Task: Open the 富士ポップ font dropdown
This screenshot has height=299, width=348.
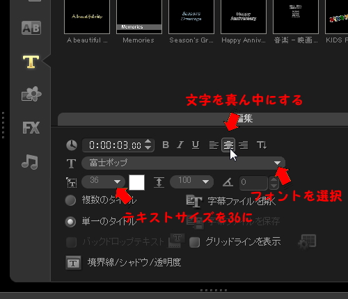Action: [277, 163]
